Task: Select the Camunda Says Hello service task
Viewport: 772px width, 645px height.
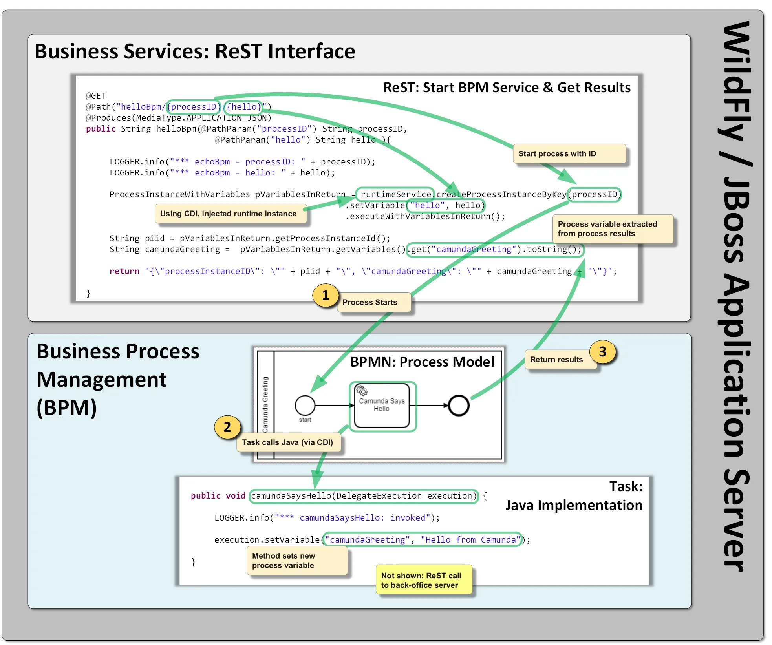Action: pos(382,406)
